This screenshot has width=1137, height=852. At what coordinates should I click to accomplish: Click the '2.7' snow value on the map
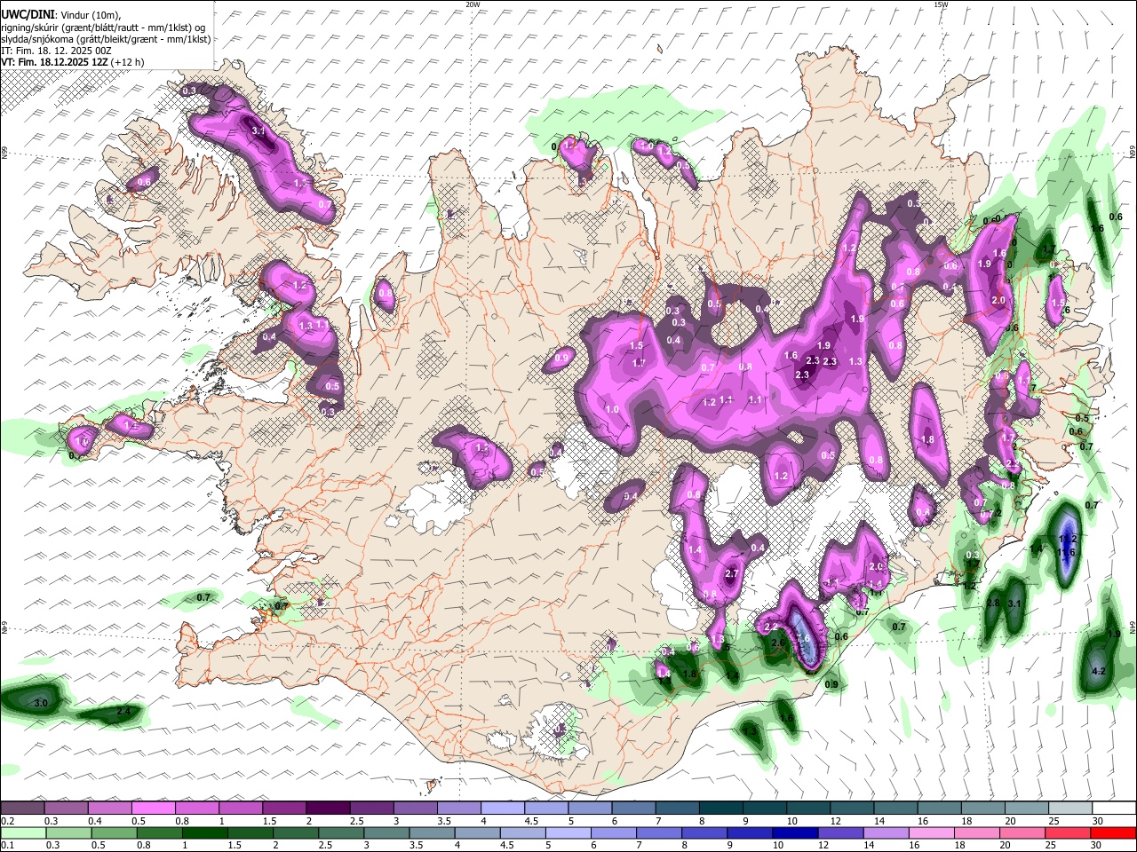[x=732, y=574]
